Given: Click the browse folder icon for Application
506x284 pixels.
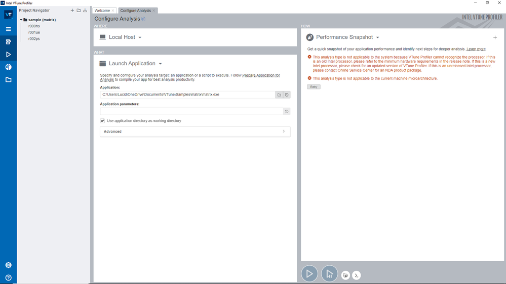Looking at the screenshot, I should 279,94.
